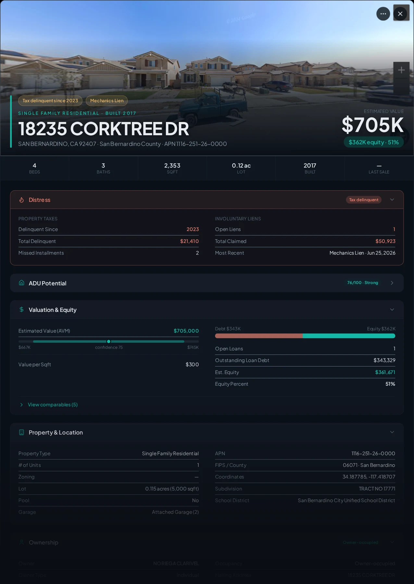Click the Lot 0.115 acres (5,000 sqft) value
Viewport: 414px width, 584px height.
172,489
